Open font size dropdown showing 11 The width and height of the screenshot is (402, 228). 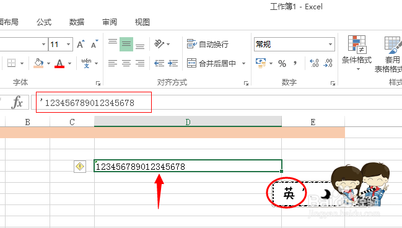69,45
